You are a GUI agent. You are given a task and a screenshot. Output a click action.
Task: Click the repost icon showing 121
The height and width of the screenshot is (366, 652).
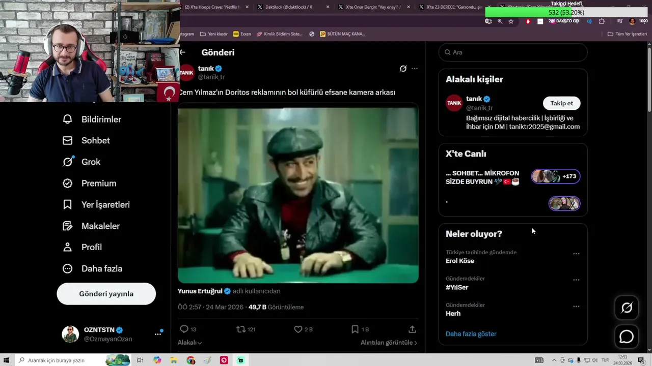pos(240,329)
